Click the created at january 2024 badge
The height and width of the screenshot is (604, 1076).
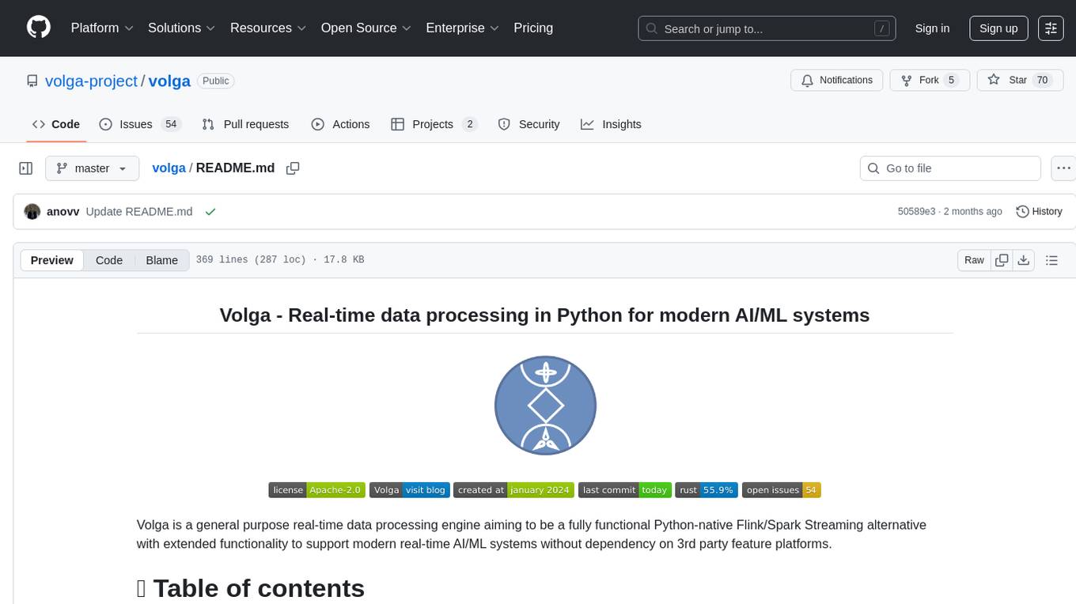[x=513, y=490]
